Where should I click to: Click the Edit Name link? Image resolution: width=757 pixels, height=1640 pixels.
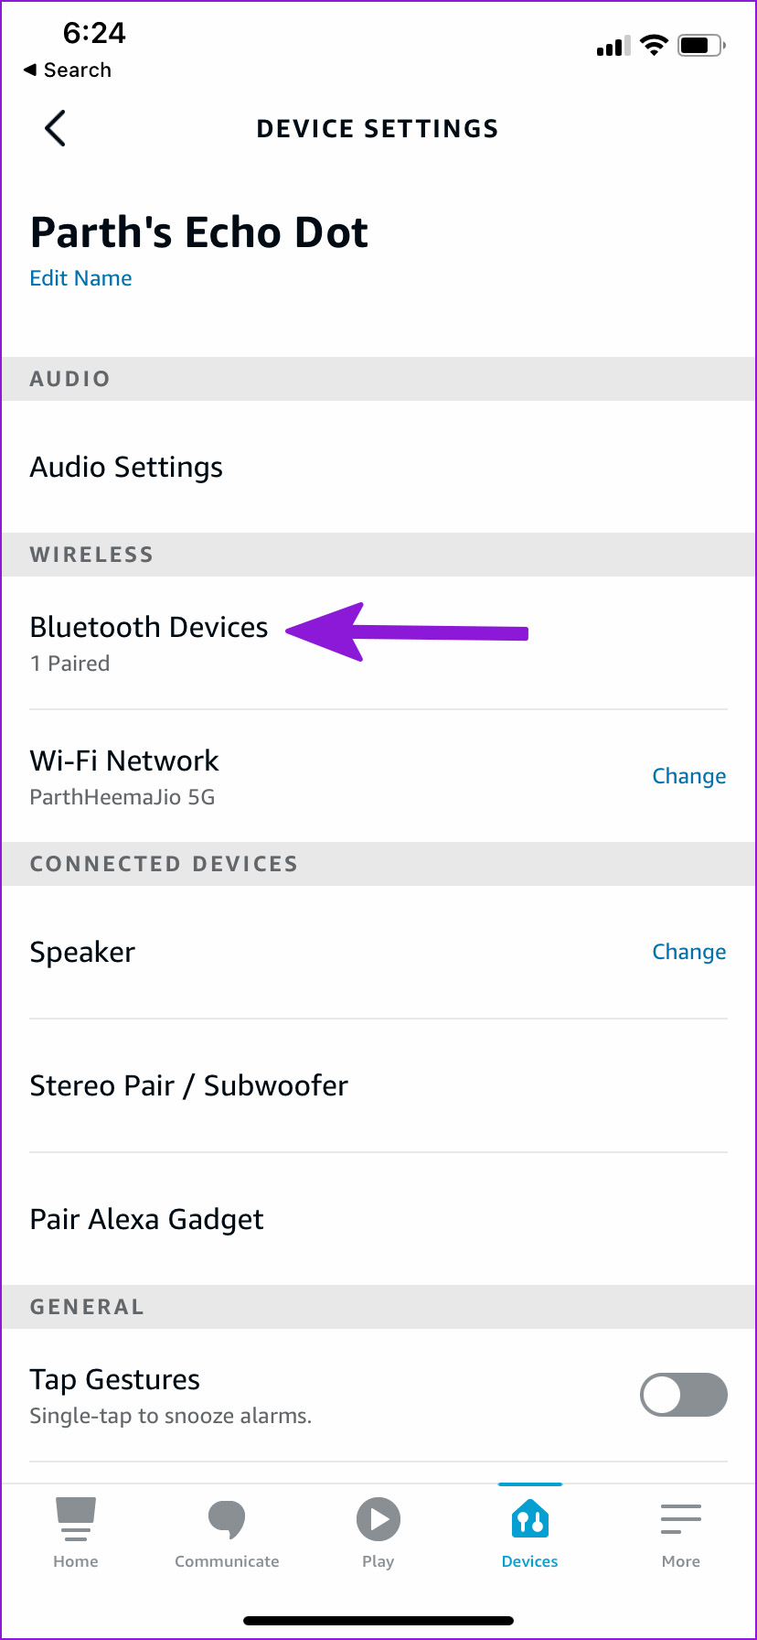80,278
